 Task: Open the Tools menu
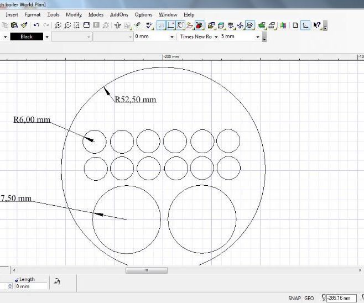click(54, 14)
